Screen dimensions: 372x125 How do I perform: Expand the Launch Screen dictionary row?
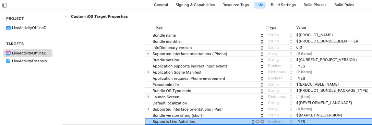click(x=148, y=97)
